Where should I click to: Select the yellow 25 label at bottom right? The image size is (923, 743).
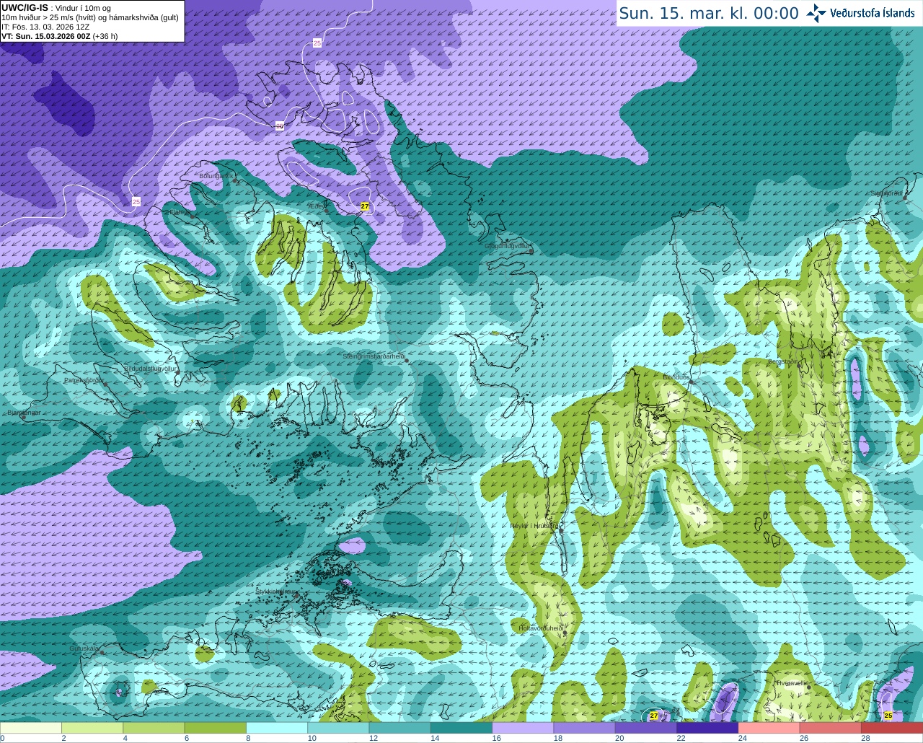click(x=888, y=716)
